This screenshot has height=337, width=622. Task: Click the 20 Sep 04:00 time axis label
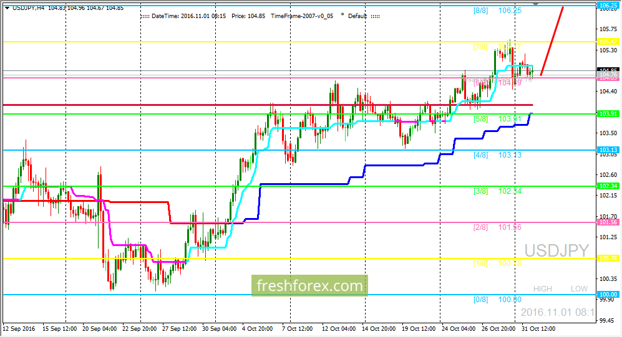point(100,329)
